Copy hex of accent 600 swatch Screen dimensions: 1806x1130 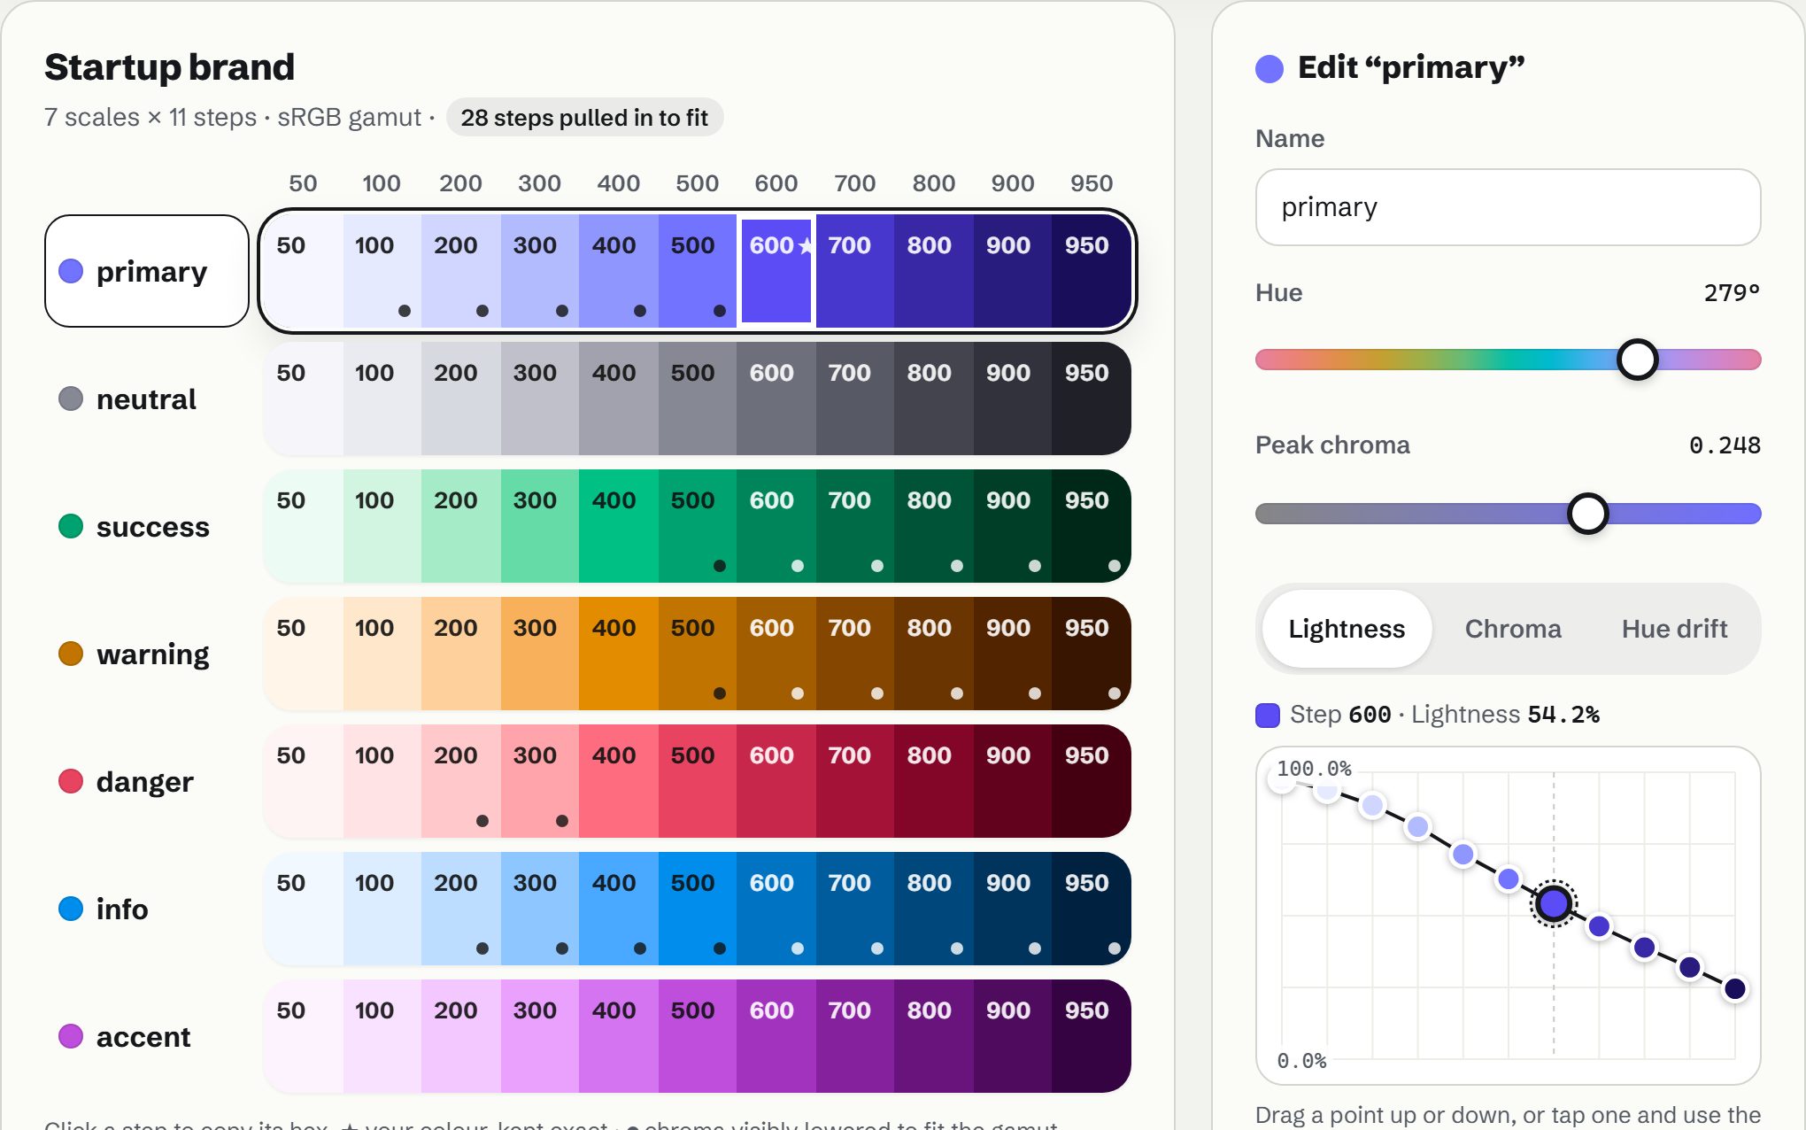pos(776,1036)
